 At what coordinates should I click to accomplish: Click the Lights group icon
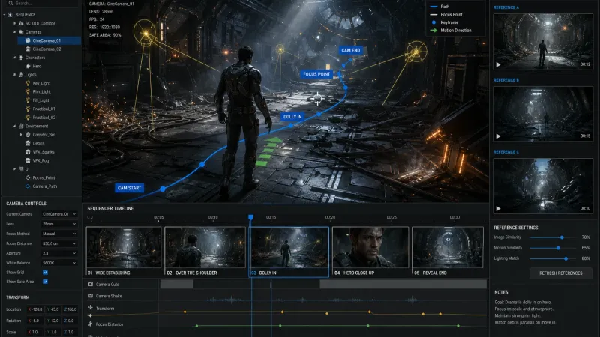point(21,74)
